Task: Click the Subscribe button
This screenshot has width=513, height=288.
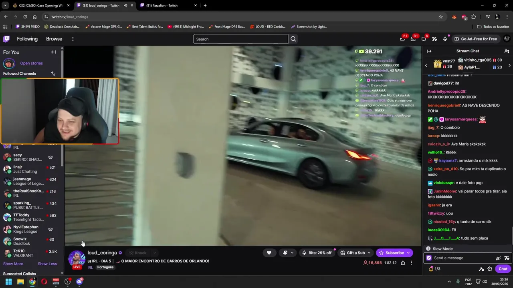Action: 394,253
